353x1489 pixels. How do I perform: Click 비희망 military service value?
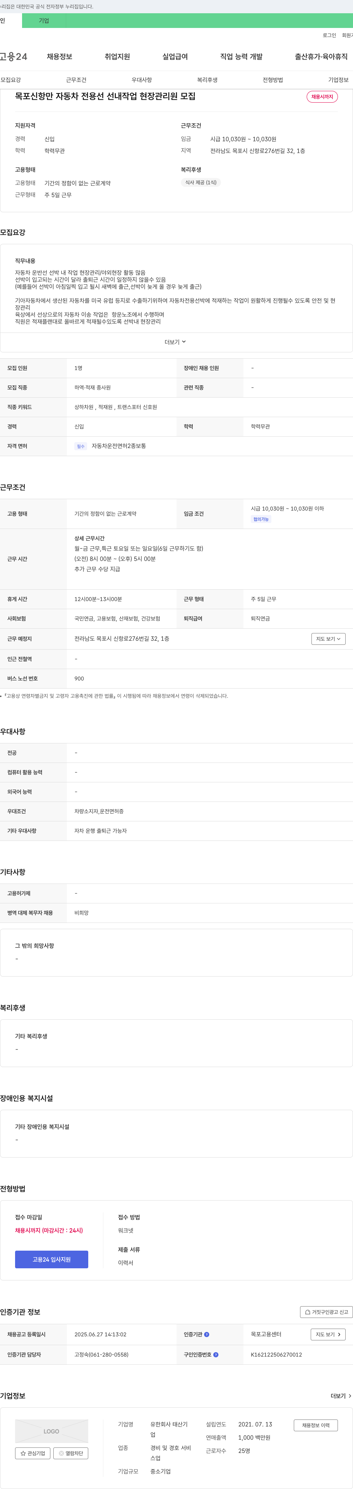(82, 913)
